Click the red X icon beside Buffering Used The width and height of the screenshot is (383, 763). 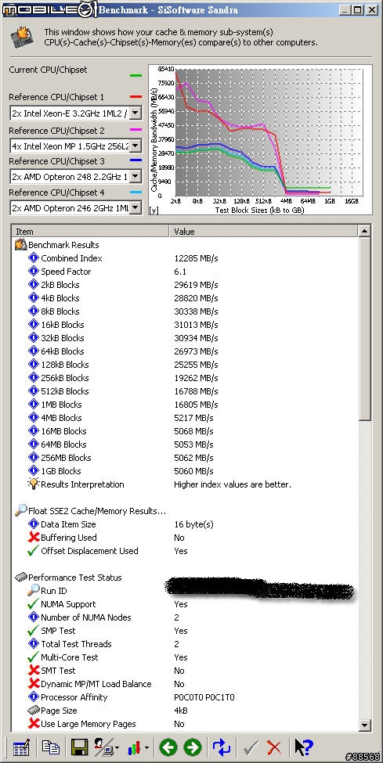click(33, 537)
